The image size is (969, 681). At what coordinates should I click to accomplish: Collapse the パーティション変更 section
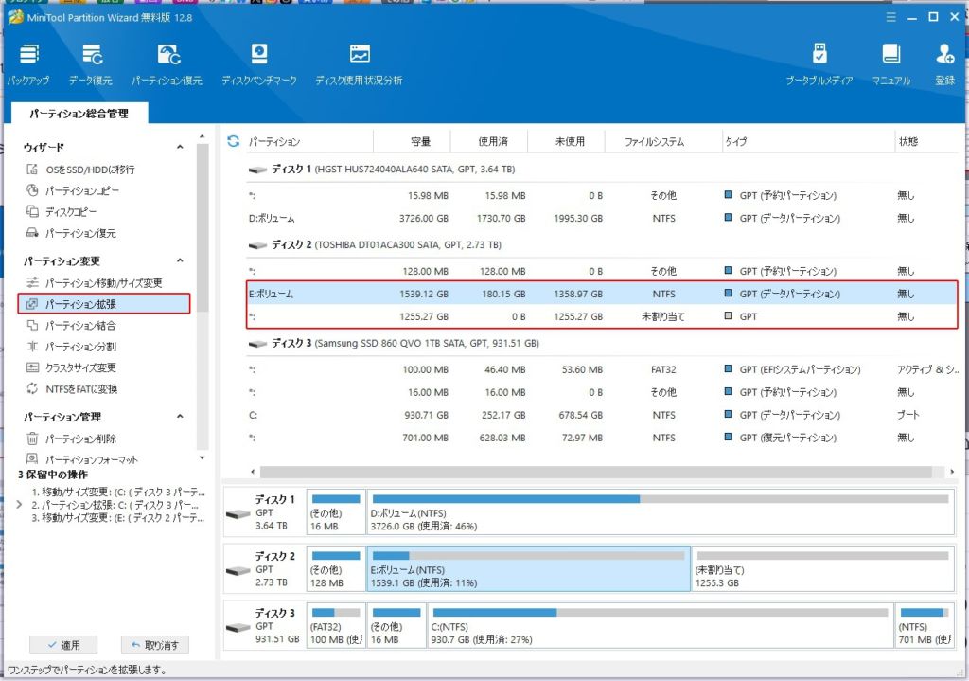(x=180, y=261)
